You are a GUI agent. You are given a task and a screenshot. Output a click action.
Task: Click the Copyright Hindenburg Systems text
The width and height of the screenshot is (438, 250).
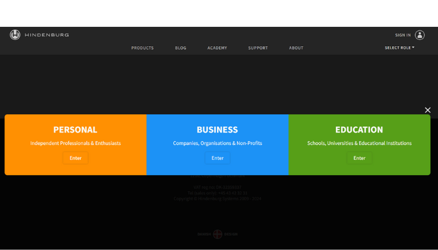point(217,199)
